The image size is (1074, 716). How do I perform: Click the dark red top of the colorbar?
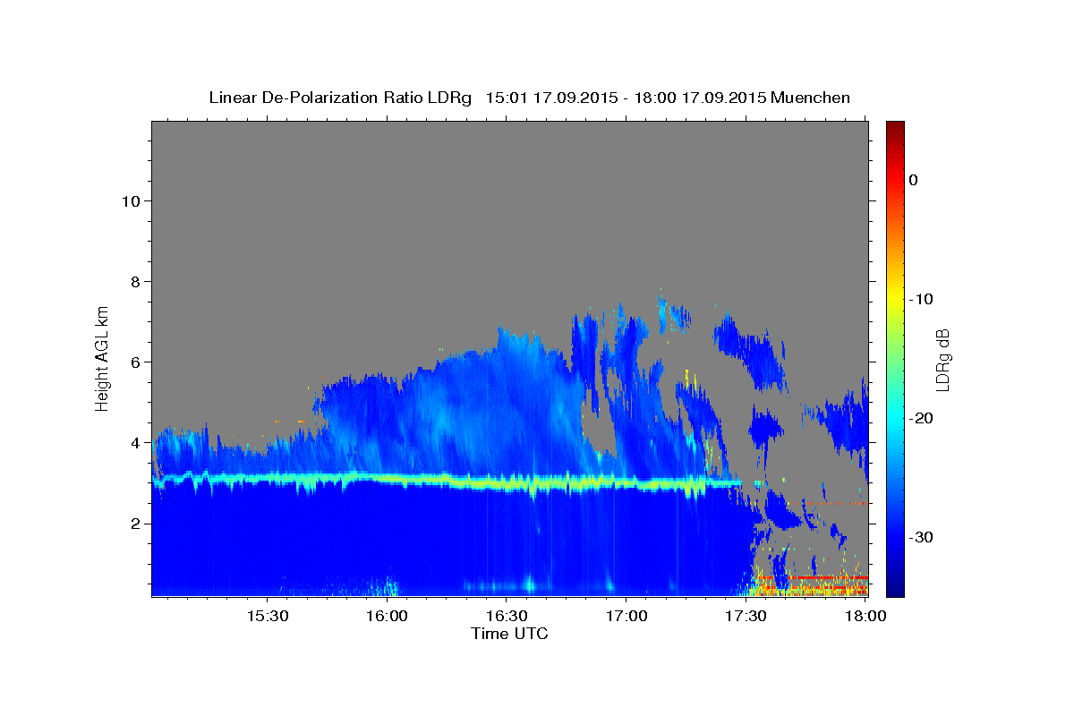click(x=895, y=130)
